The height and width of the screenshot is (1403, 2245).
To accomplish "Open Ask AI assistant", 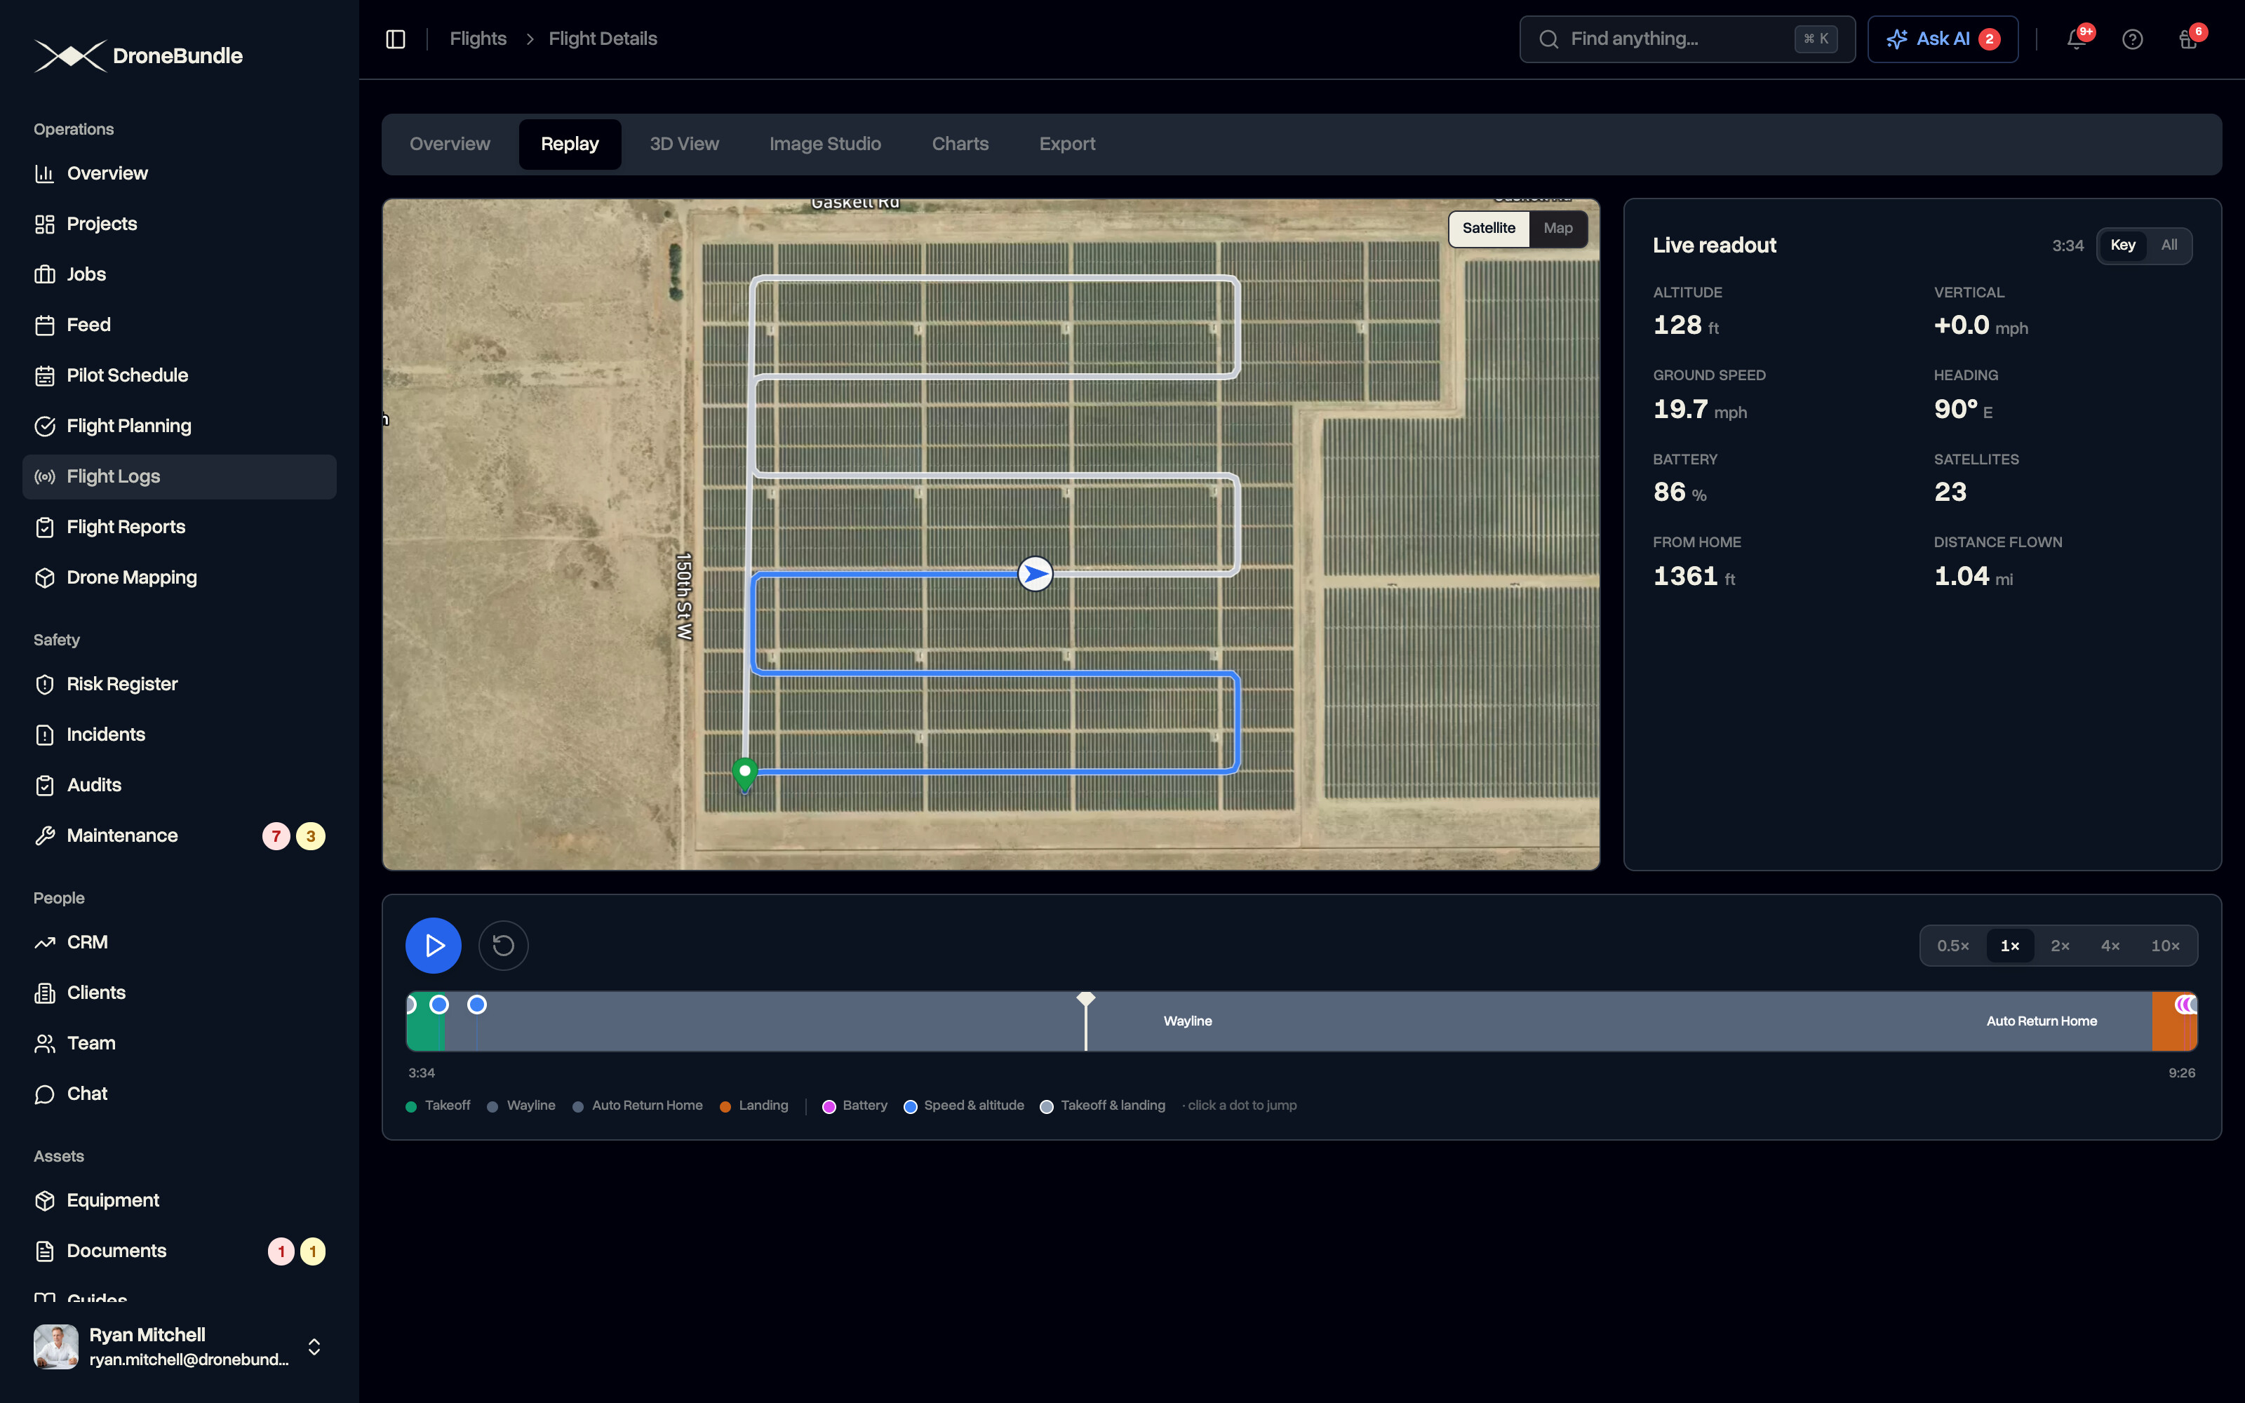I will (1943, 39).
